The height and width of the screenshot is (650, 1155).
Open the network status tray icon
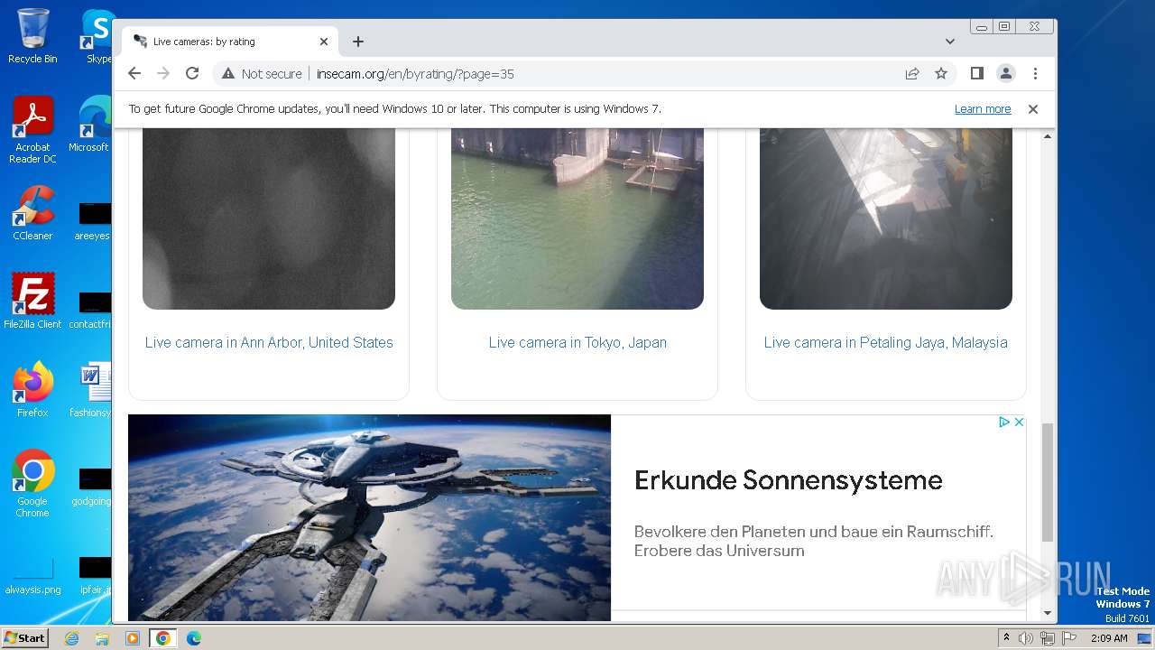[1048, 638]
